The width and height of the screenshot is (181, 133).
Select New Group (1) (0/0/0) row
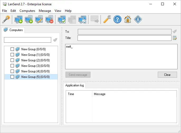pyautogui.click(x=31, y=55)
